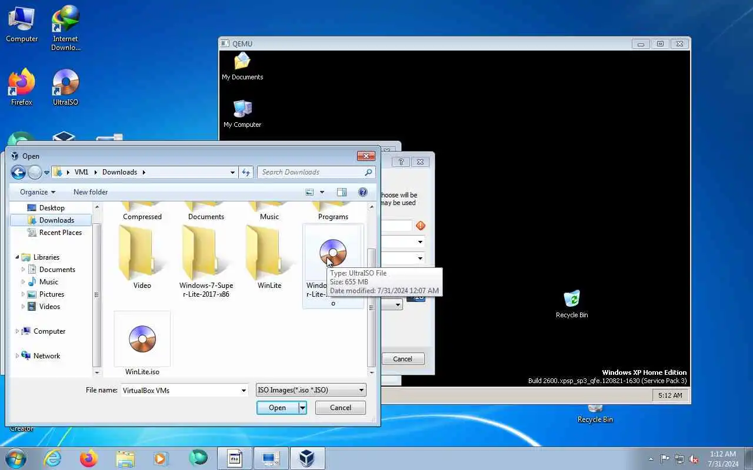Expand the Computer tree node
753x470 pixels.
pyautogui.click(x=16, y=331)
